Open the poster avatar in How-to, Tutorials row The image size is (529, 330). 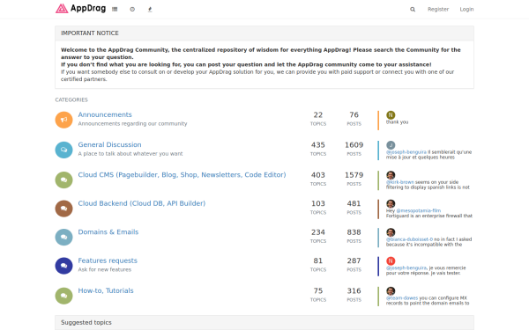click(x=391, y=291)
